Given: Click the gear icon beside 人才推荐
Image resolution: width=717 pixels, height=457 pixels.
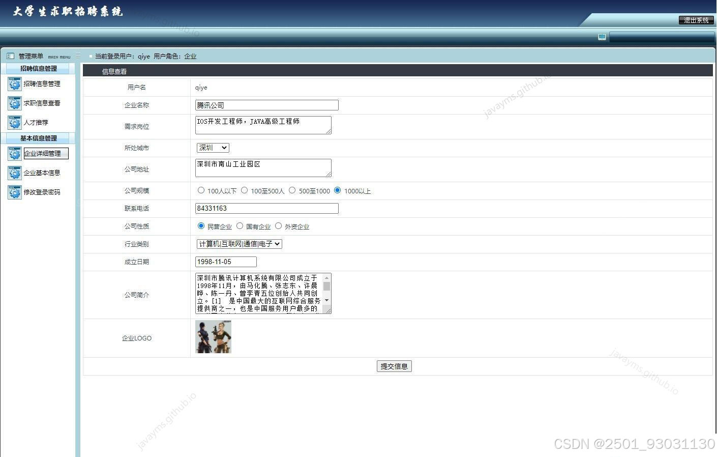Looking at the screenshot, I should (15, 122).
